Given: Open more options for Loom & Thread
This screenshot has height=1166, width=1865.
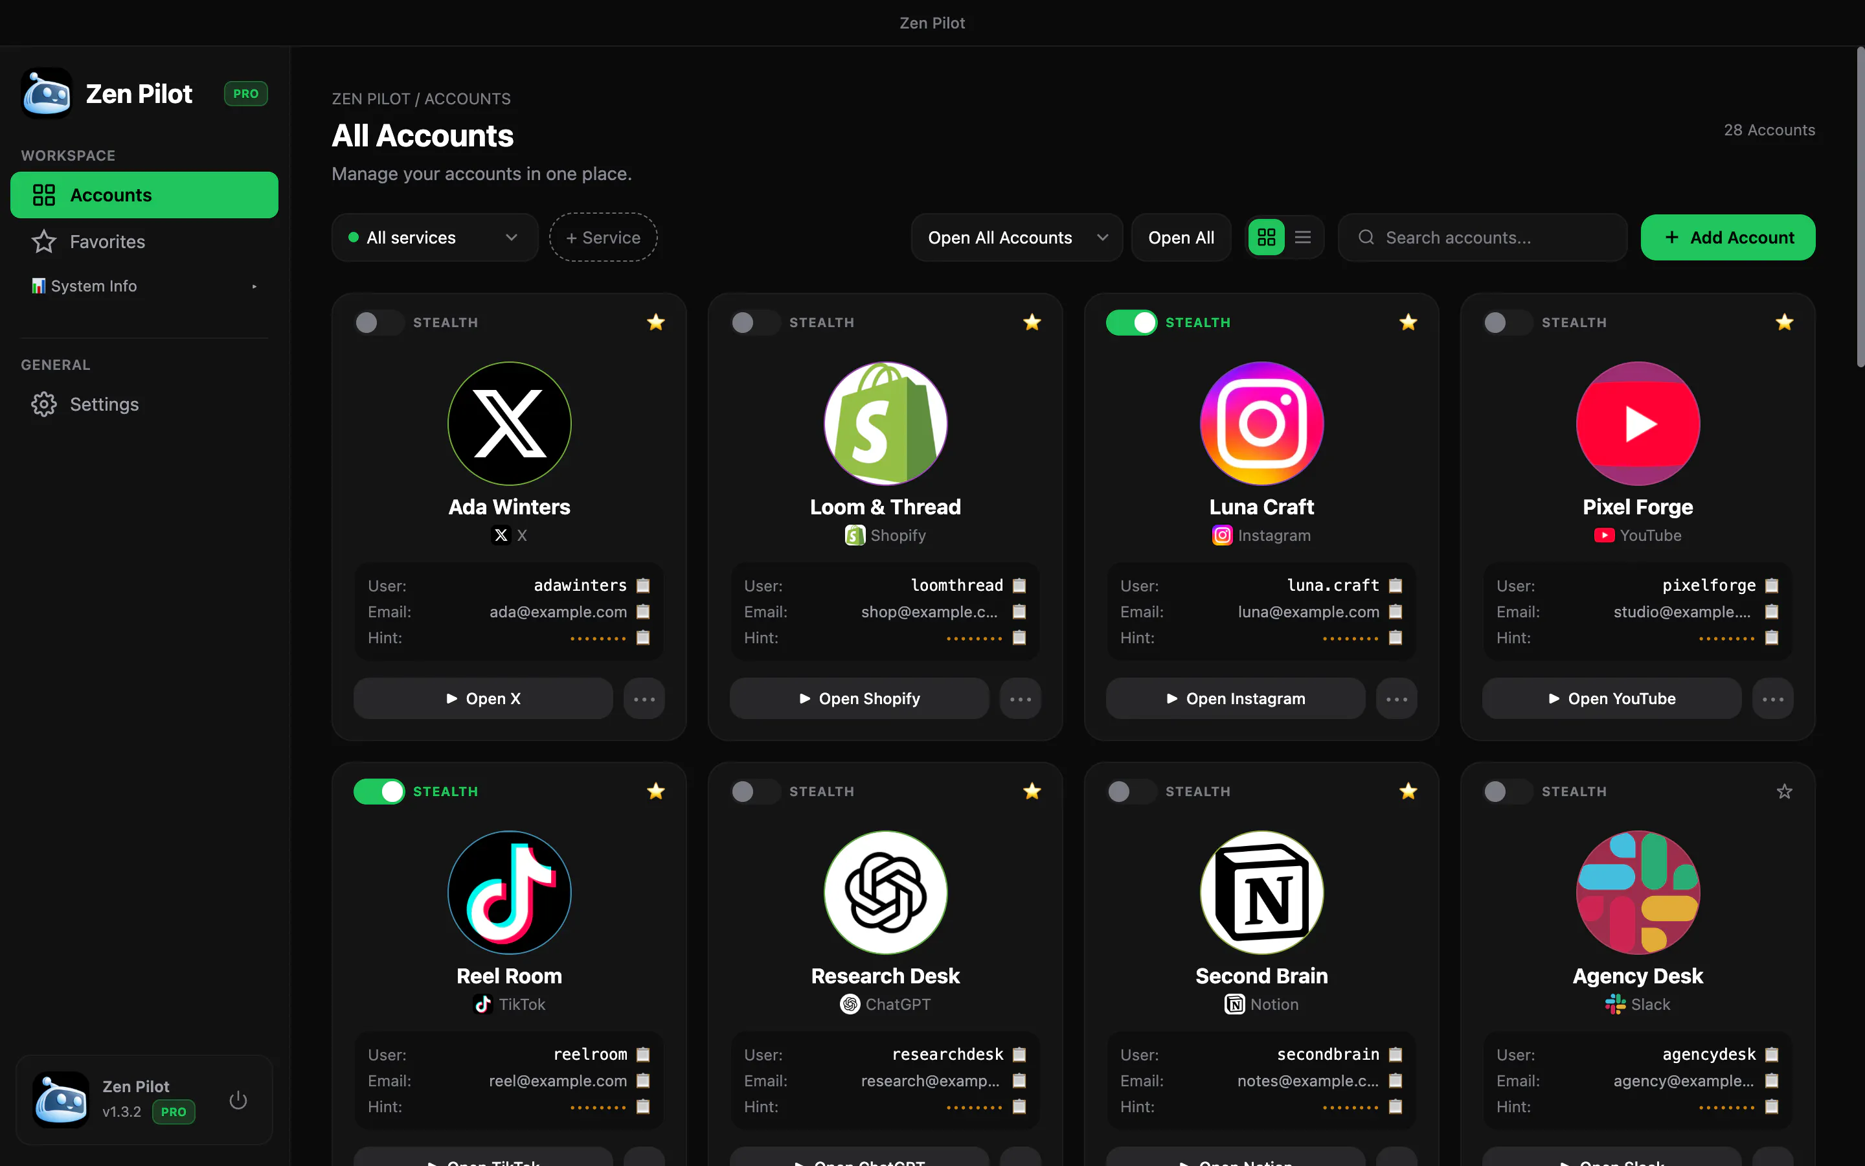Looking at the screenshot, I should click(x=1021, y=699).
